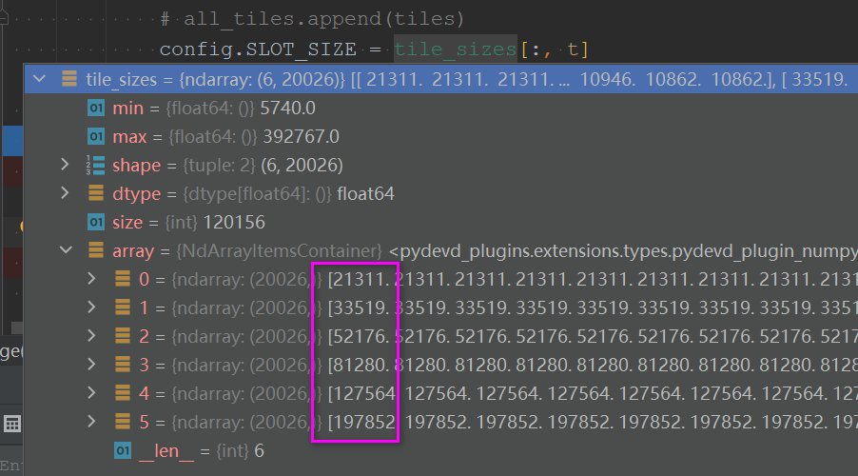The image size is (858, 476).
Task: Expand array row 4 starting 127564
Action: [x=91, y=393]
